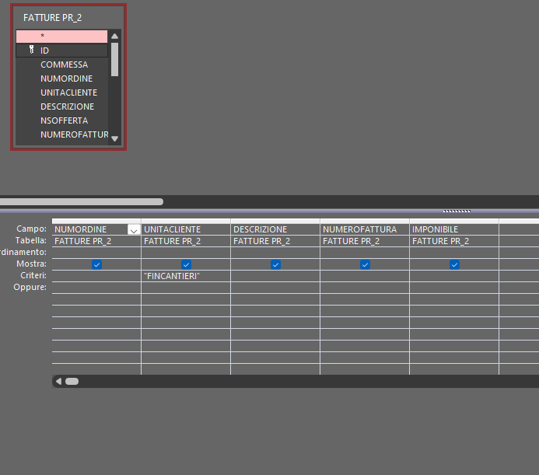The image size is (539, 475).
Task: Uncheck Mostra for NUMORDINE column
Action: (97, 264)
